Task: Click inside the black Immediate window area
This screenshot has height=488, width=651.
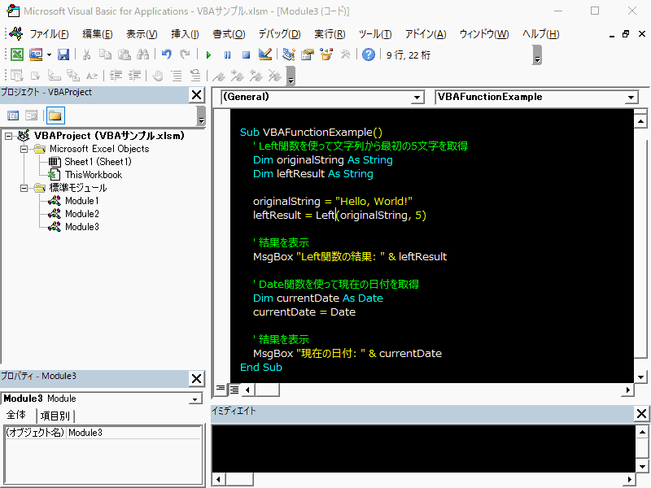Action: tap(423, 449)
